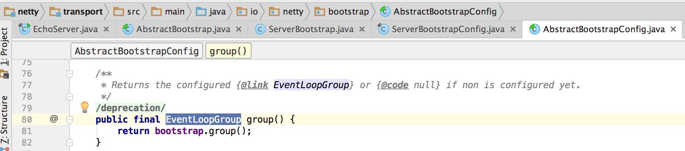The image size is (685, 151).
Task: Click the bootstrap field in return statement
Action: pyautogui.click(x=179, y=131)
